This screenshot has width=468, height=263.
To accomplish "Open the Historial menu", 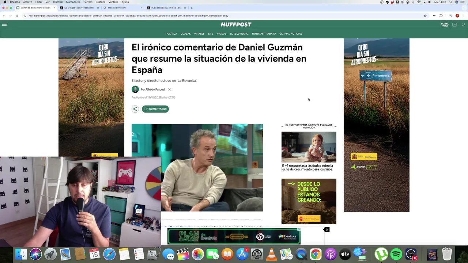I will click(x=58, y=2).
